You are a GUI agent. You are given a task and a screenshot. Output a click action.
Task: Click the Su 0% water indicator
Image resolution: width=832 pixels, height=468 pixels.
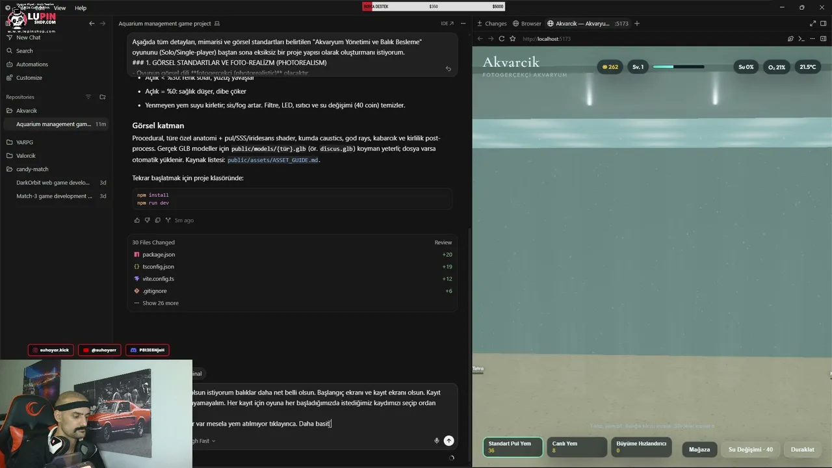coord(746,67)
